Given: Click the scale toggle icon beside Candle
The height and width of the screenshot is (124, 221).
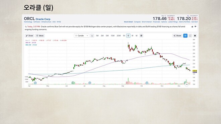Looking at the screenshot, I should (x=92, y=36).
